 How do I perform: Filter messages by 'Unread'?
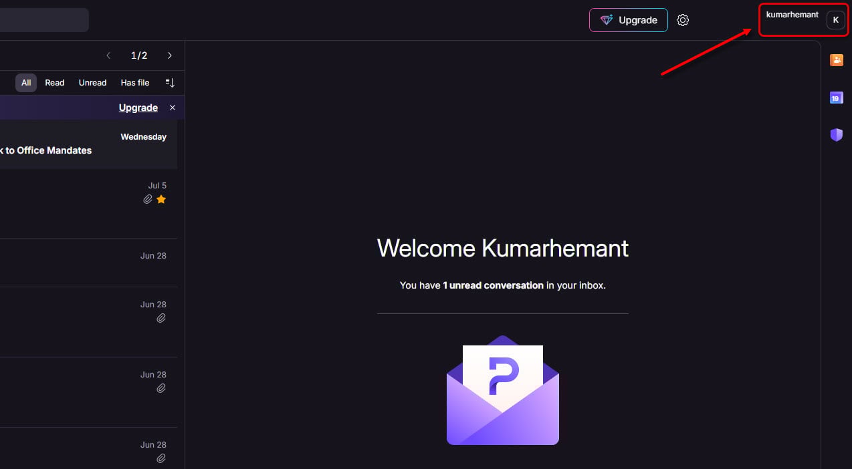(x=92, y=83)
